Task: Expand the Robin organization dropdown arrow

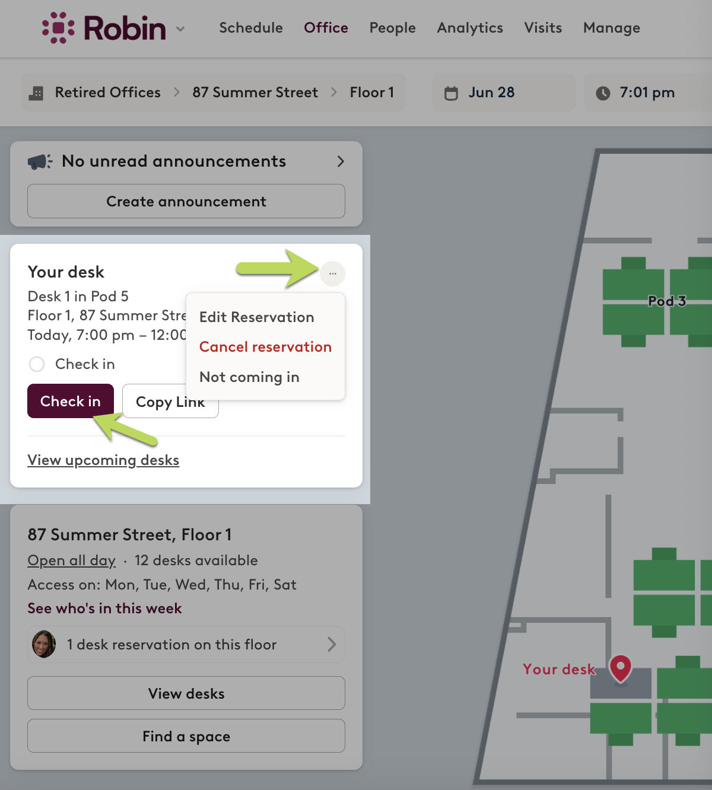Action: point(180,28)
